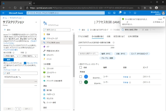Click the blue 適用 button
Screen dimensions: 166x111
coord(9,60)
